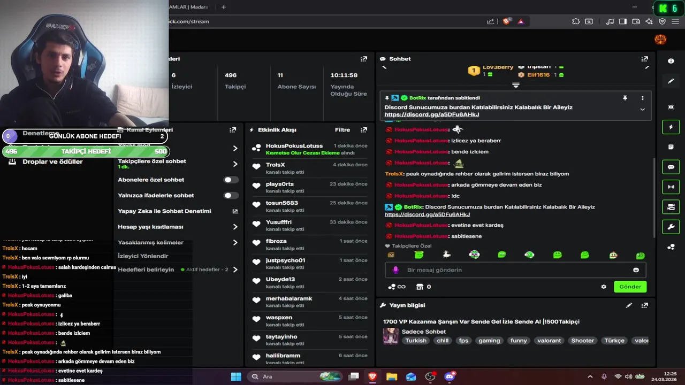Expand the Yavaş mod option arrow
685x385 pixels.
pyautogui.click(x=235, y=148)
